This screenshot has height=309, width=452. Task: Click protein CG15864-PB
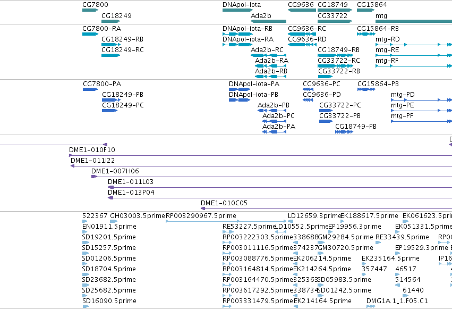(378, 84)
